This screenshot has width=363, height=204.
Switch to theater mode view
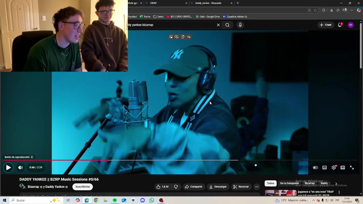(343, 168)
